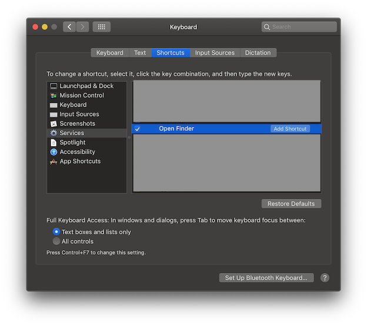Screen dimensions: 367x326
Task: Click the magnifying glass in the search field
Action: (267, 27)
